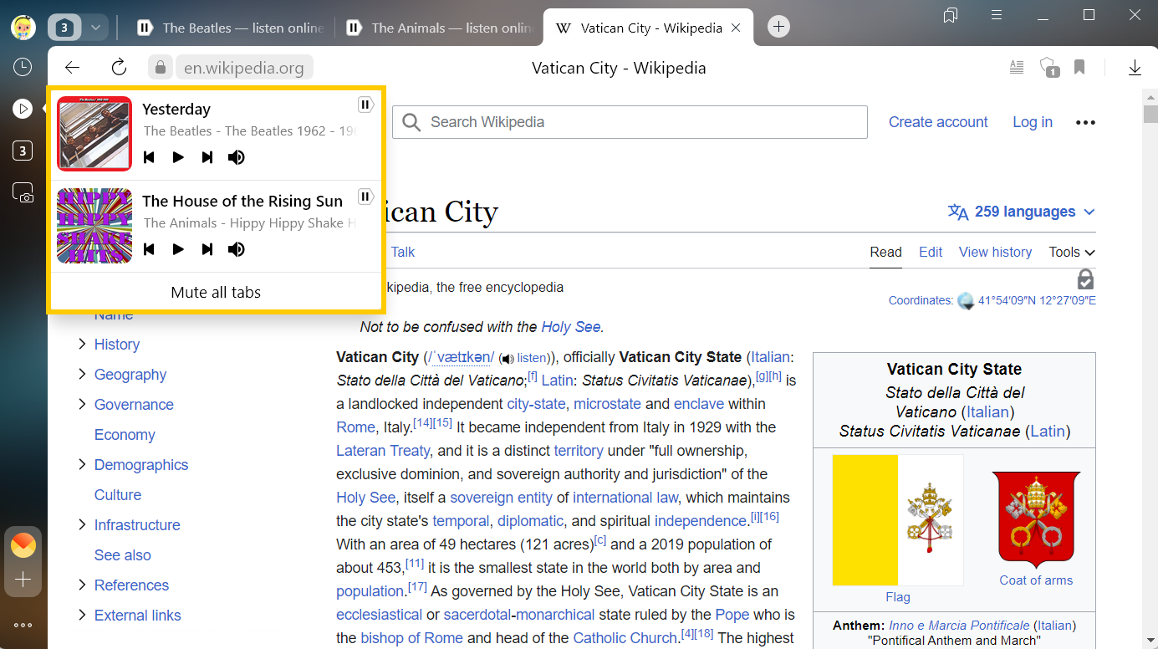The height and width of the screenshot is (649, 1158).
Task: Expand the Demographics section in contents
Action: [x=82, y=464]
